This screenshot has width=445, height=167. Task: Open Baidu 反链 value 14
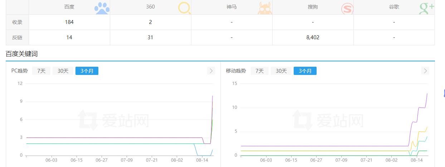click(69, 37)
